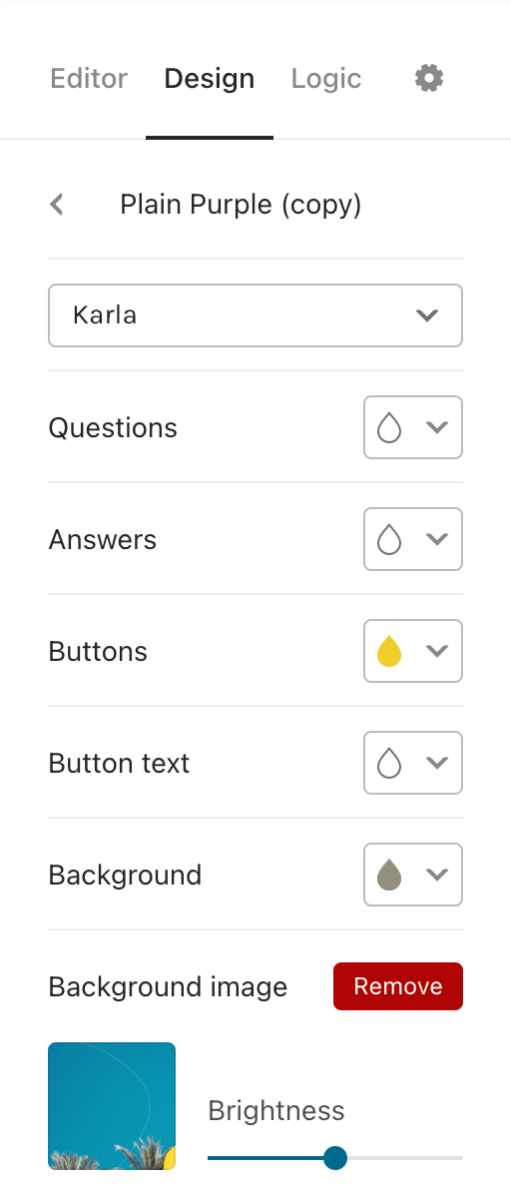Expand the Button text color dropdown arrow
The width and height of the screenshot is (511, 1194).
[437, 763]
